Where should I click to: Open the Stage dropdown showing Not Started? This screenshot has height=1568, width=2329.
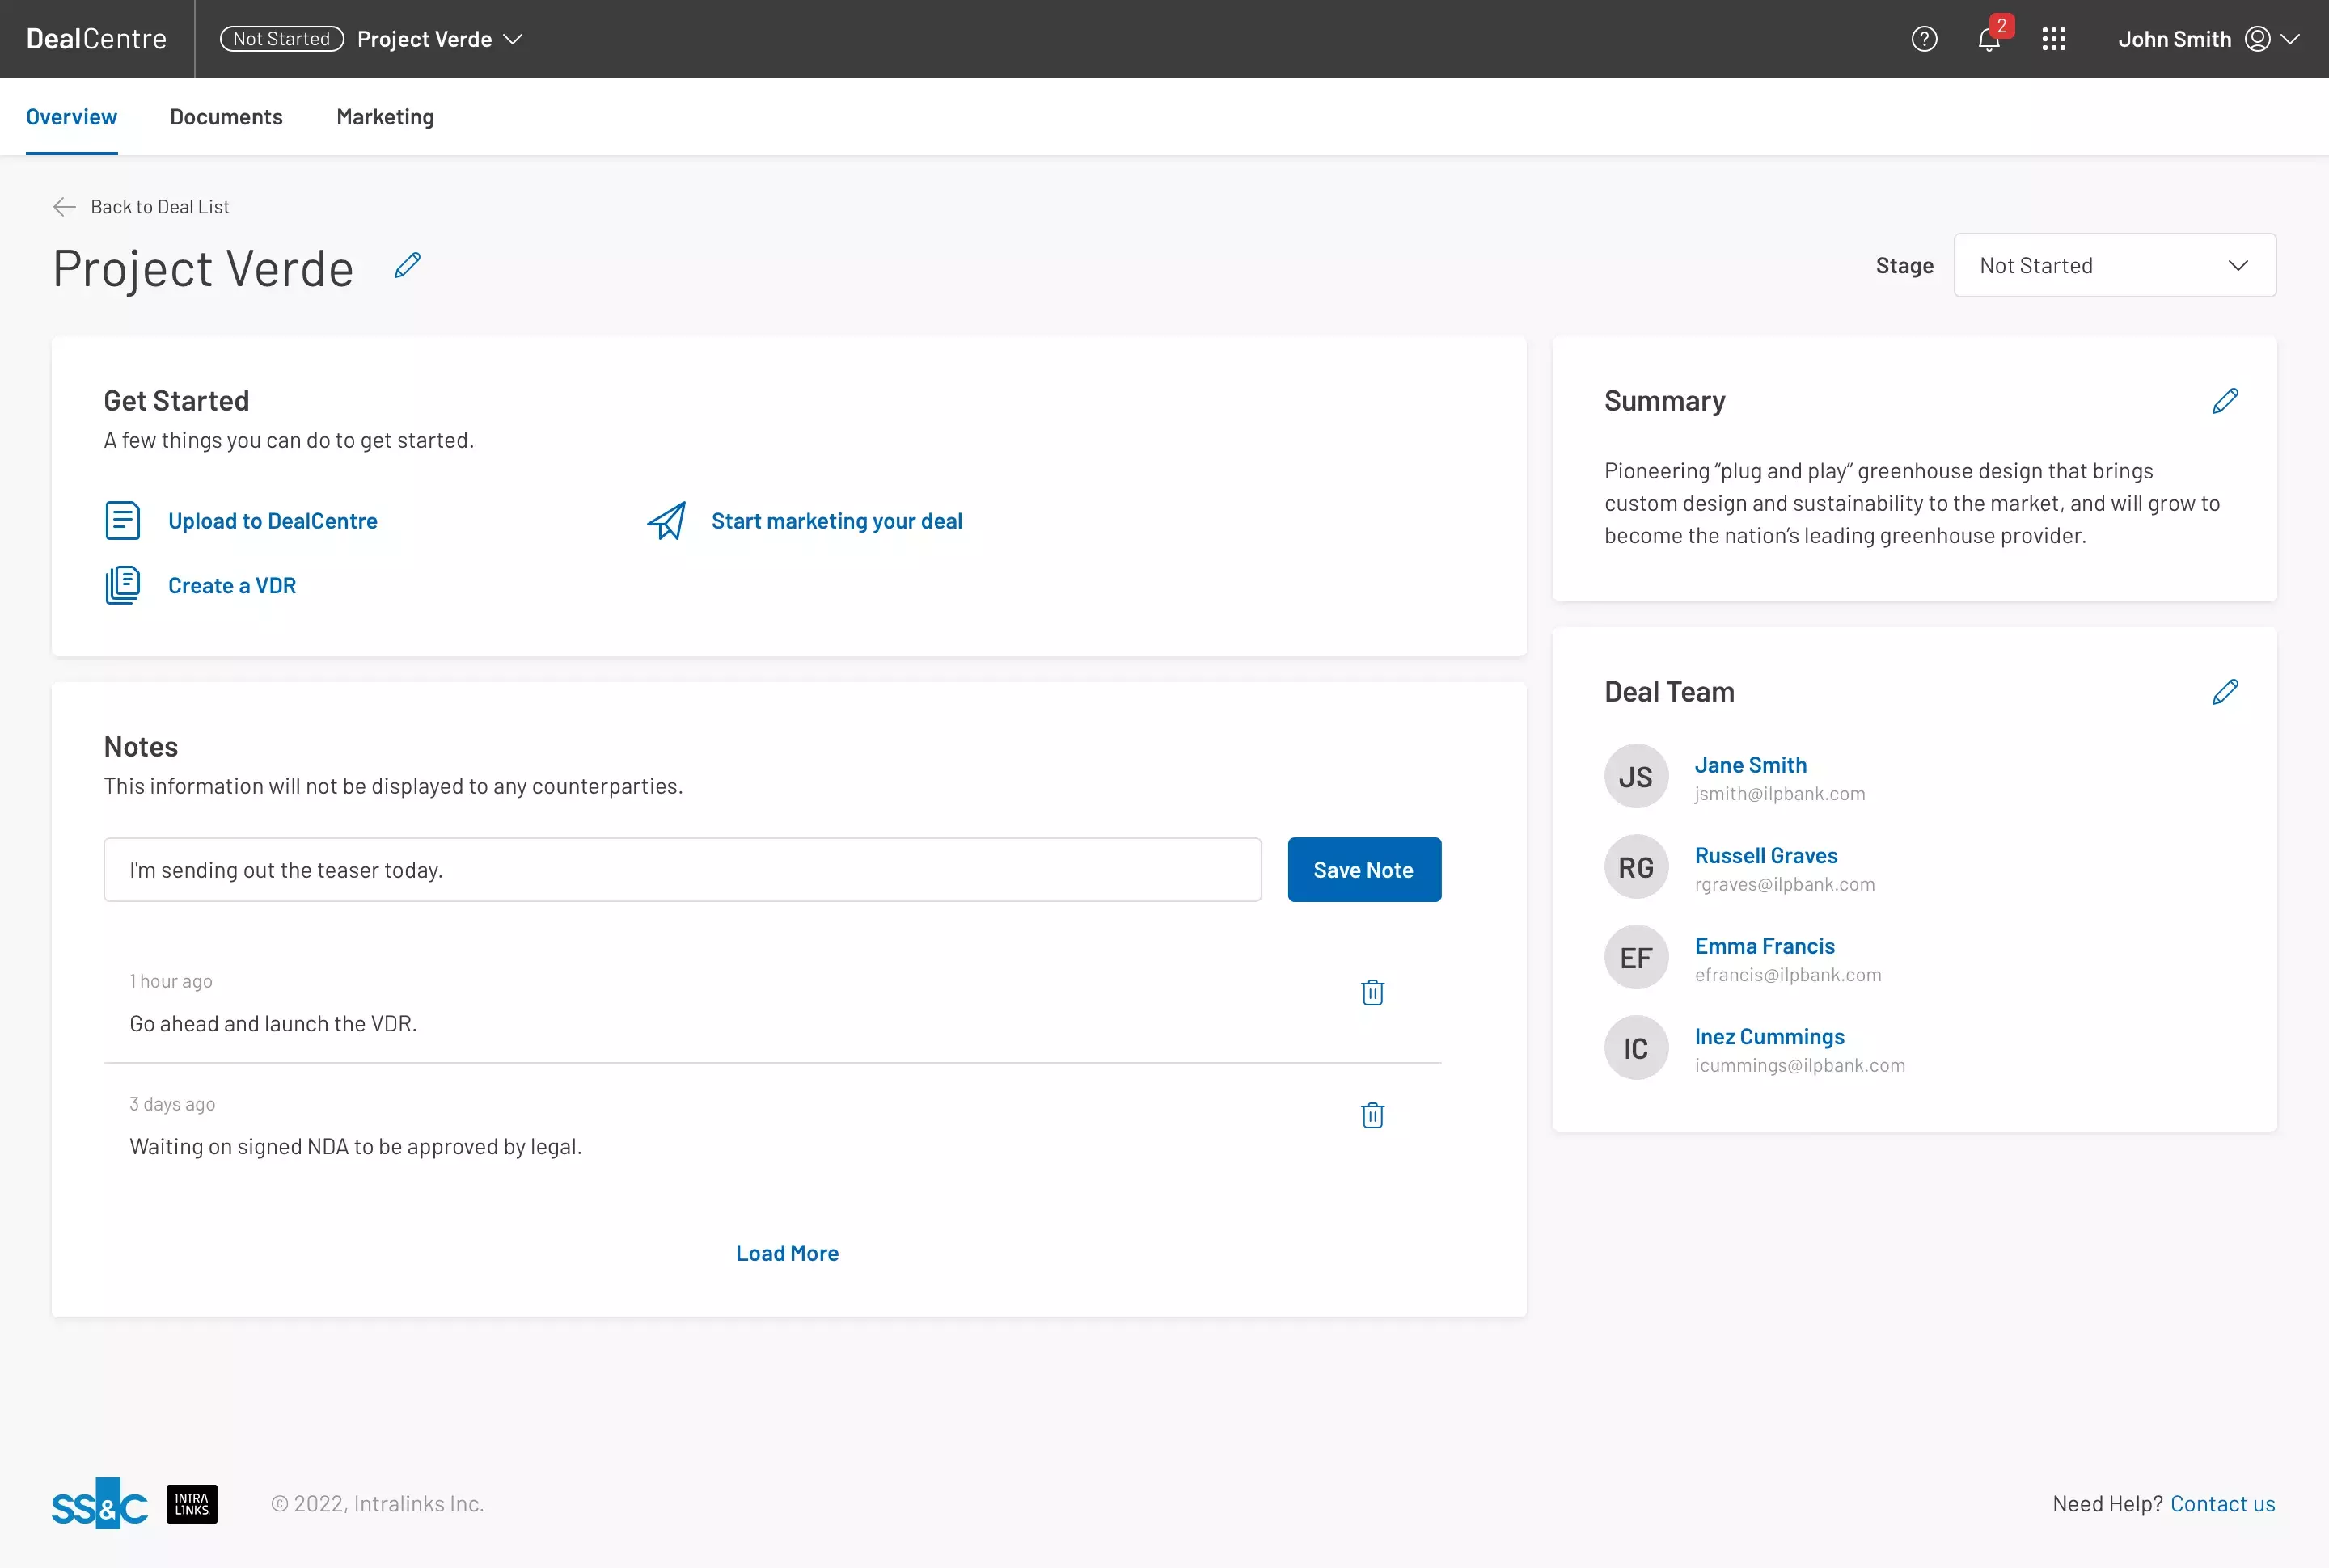2114,266
